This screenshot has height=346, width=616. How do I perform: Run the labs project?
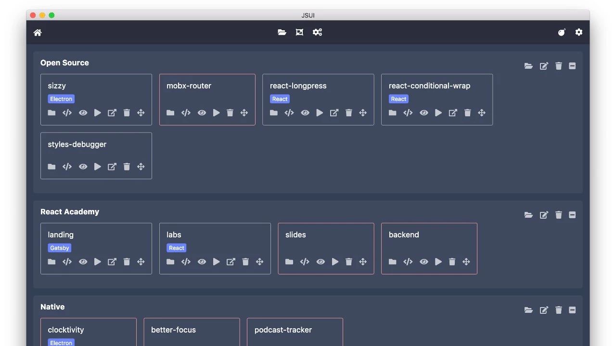pyautogui.click(x=217, y=261)
